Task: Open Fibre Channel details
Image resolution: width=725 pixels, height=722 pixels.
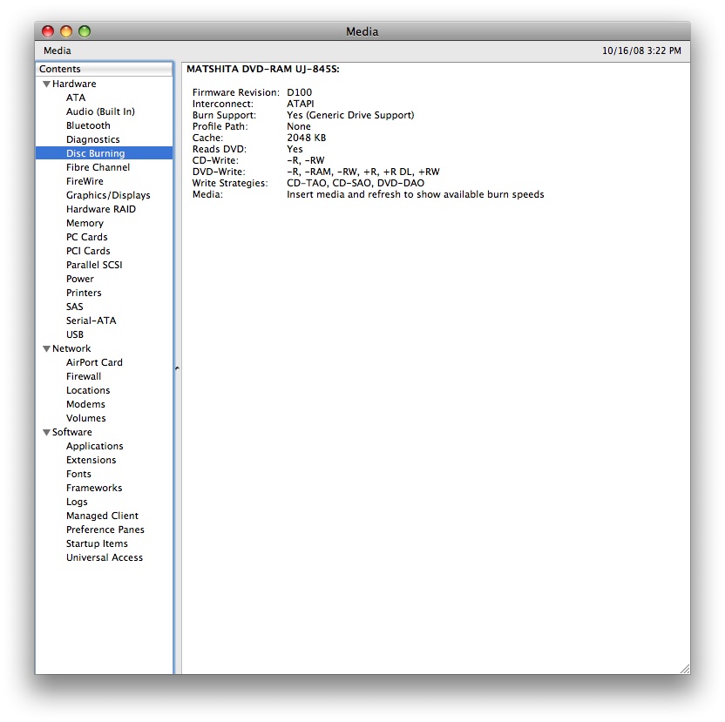Action: (x=98, y=167)
